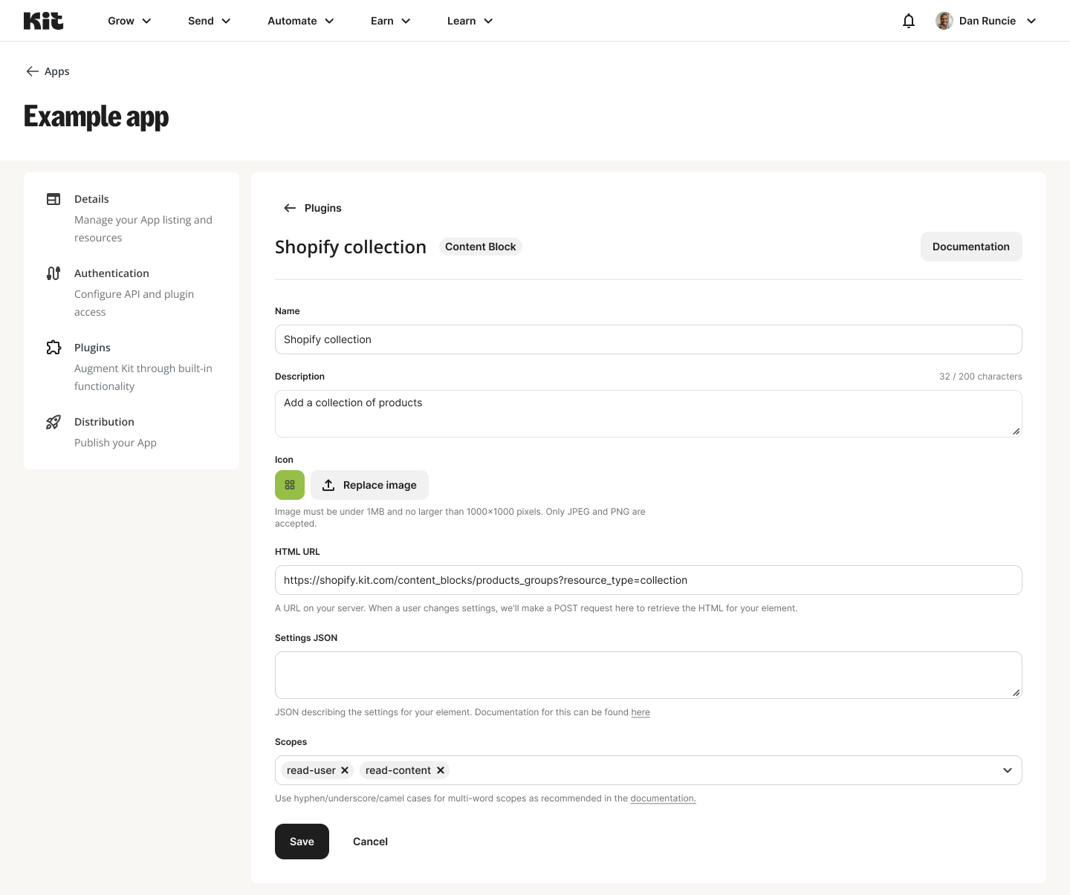Viewport: 1070px width, 895px height.
Task: Click the Replace image button
Action: click(369, 485)
